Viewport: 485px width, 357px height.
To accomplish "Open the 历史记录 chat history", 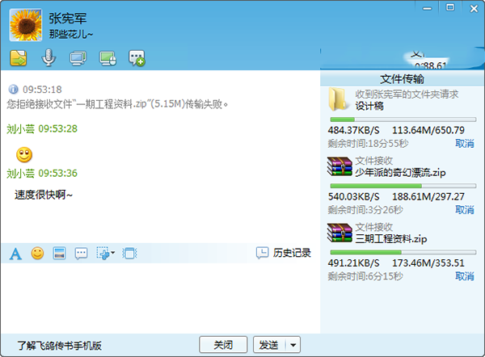I will (284, 253).
